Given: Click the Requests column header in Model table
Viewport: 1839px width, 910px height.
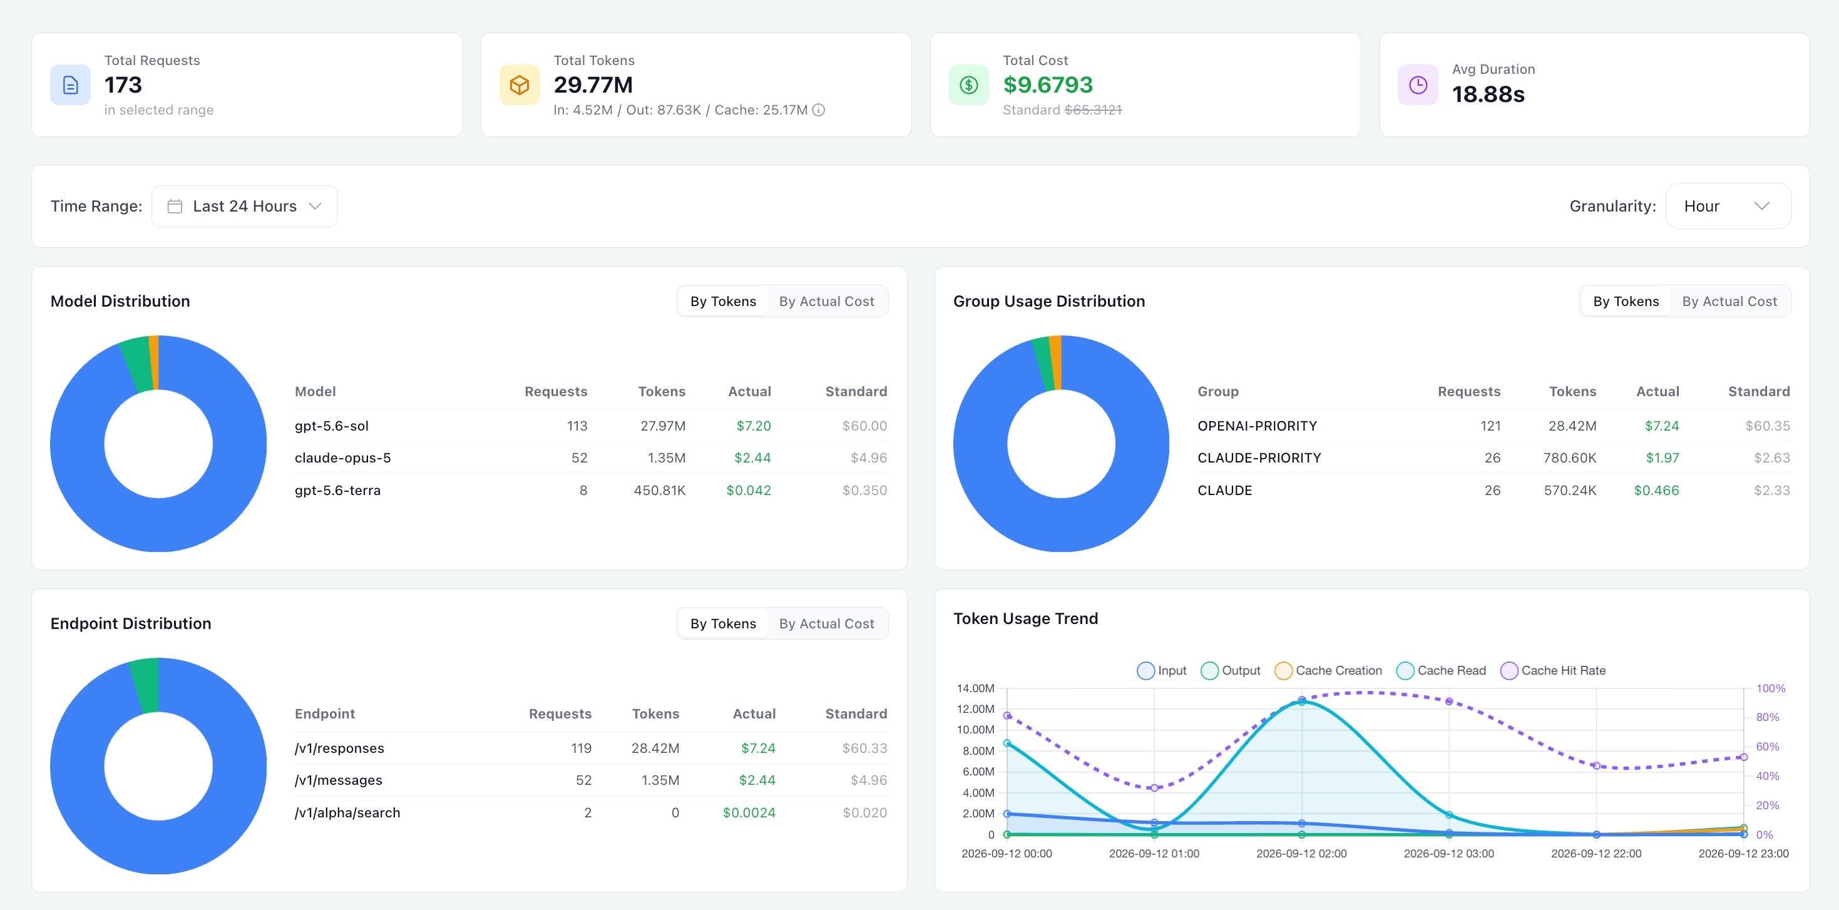Looking at the screenshot, I should (x=555, y=392).
